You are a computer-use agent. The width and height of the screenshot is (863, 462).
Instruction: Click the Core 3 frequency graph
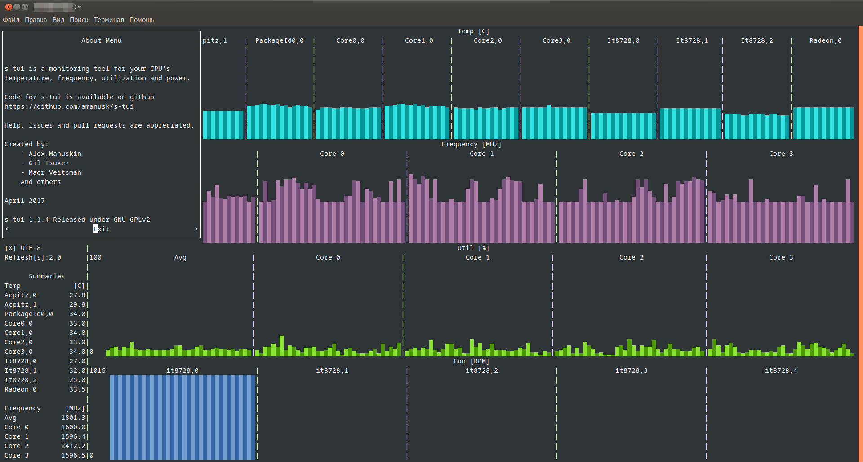click(781, 211)
